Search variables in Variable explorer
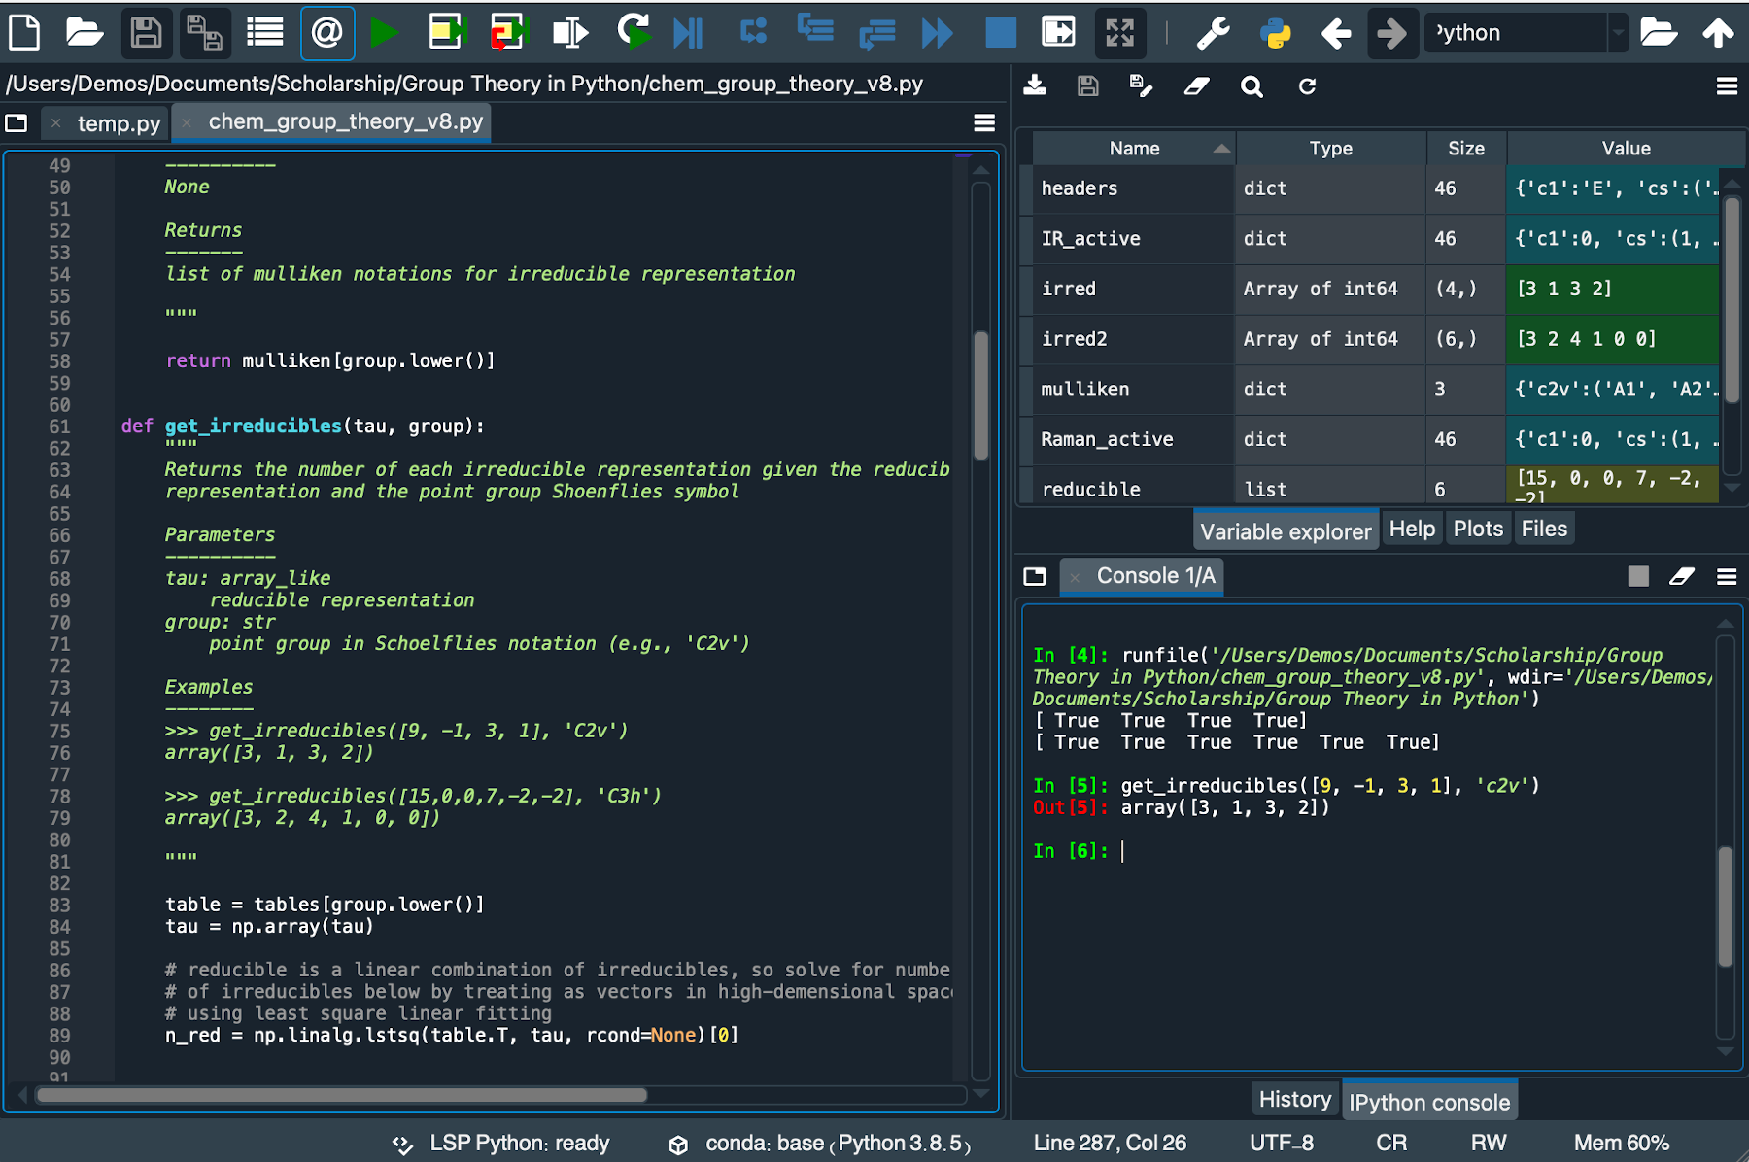 pyautogui.click(x=1252, y=86)
